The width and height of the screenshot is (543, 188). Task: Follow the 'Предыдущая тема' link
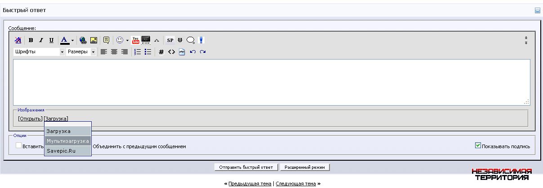(x=249, y=184)
